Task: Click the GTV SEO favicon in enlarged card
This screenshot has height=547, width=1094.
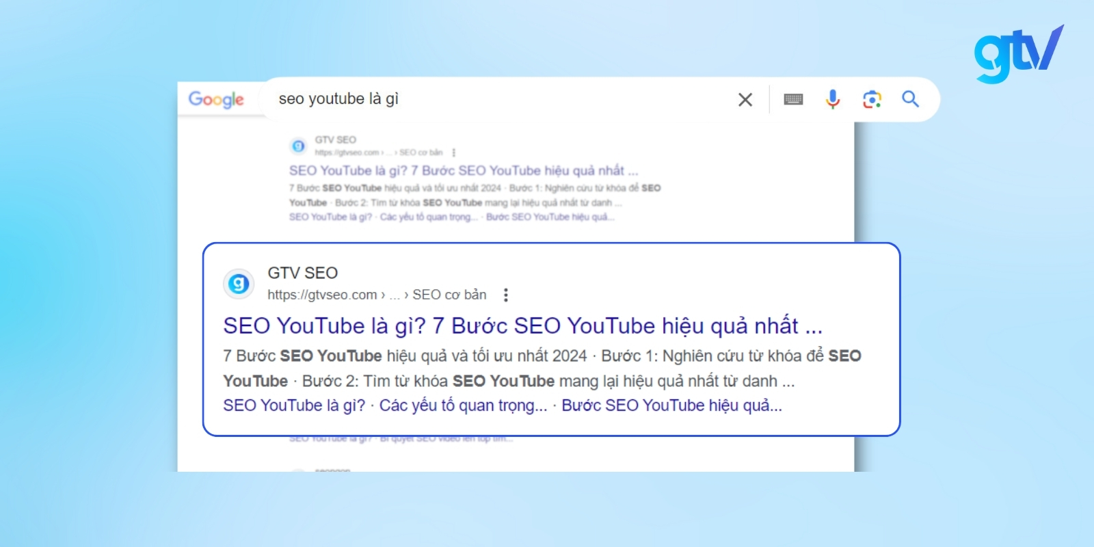Action: 239,283
